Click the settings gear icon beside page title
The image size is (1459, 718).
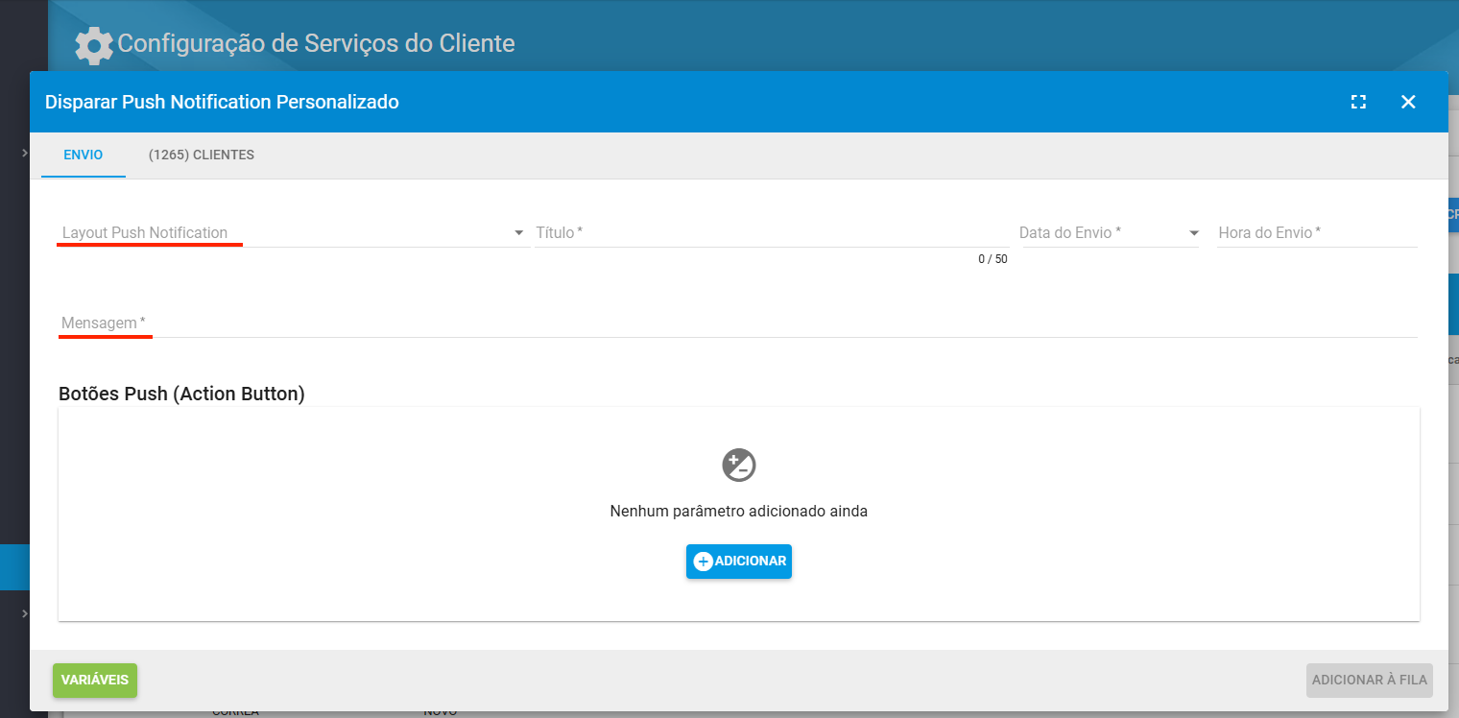(x=94, y=45)
